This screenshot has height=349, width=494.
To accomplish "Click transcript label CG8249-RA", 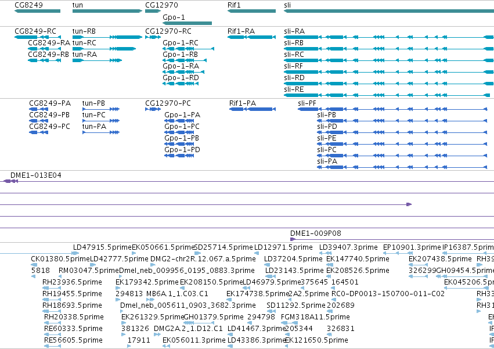I will click(x=49, y=43).
